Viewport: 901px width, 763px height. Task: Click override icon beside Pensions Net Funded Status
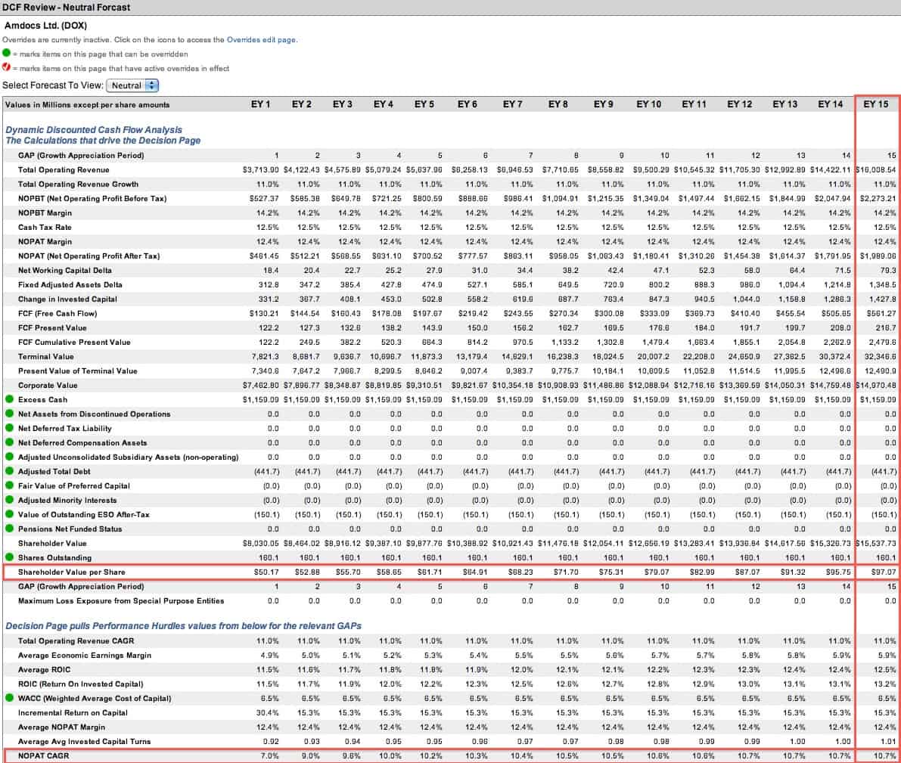tap(8, 528)
